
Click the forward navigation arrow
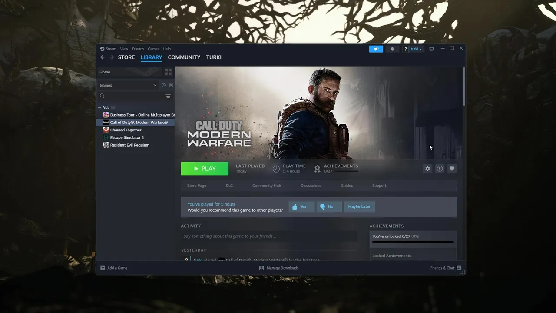pos(112,57)
